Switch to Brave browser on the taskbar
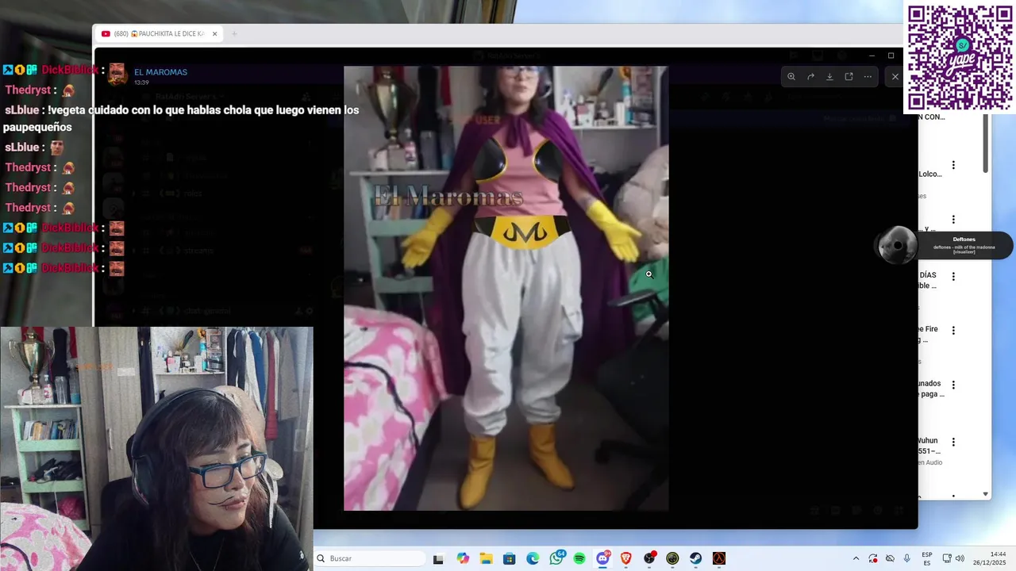The width and height of the screenshot is (1016, 571). pos(625,558)
